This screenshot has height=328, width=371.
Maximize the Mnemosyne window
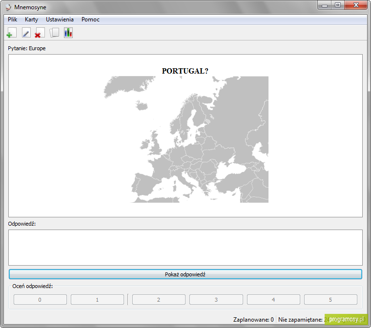pyautogui.click(x=338, y=5)
